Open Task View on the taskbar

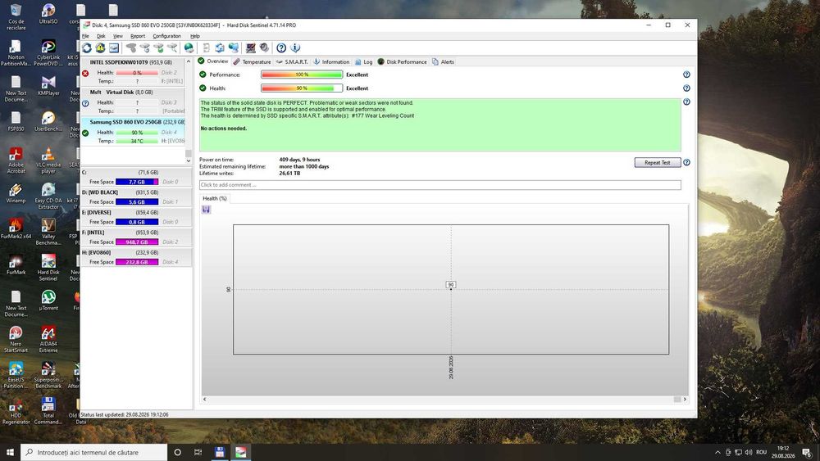tap(198, 452)
